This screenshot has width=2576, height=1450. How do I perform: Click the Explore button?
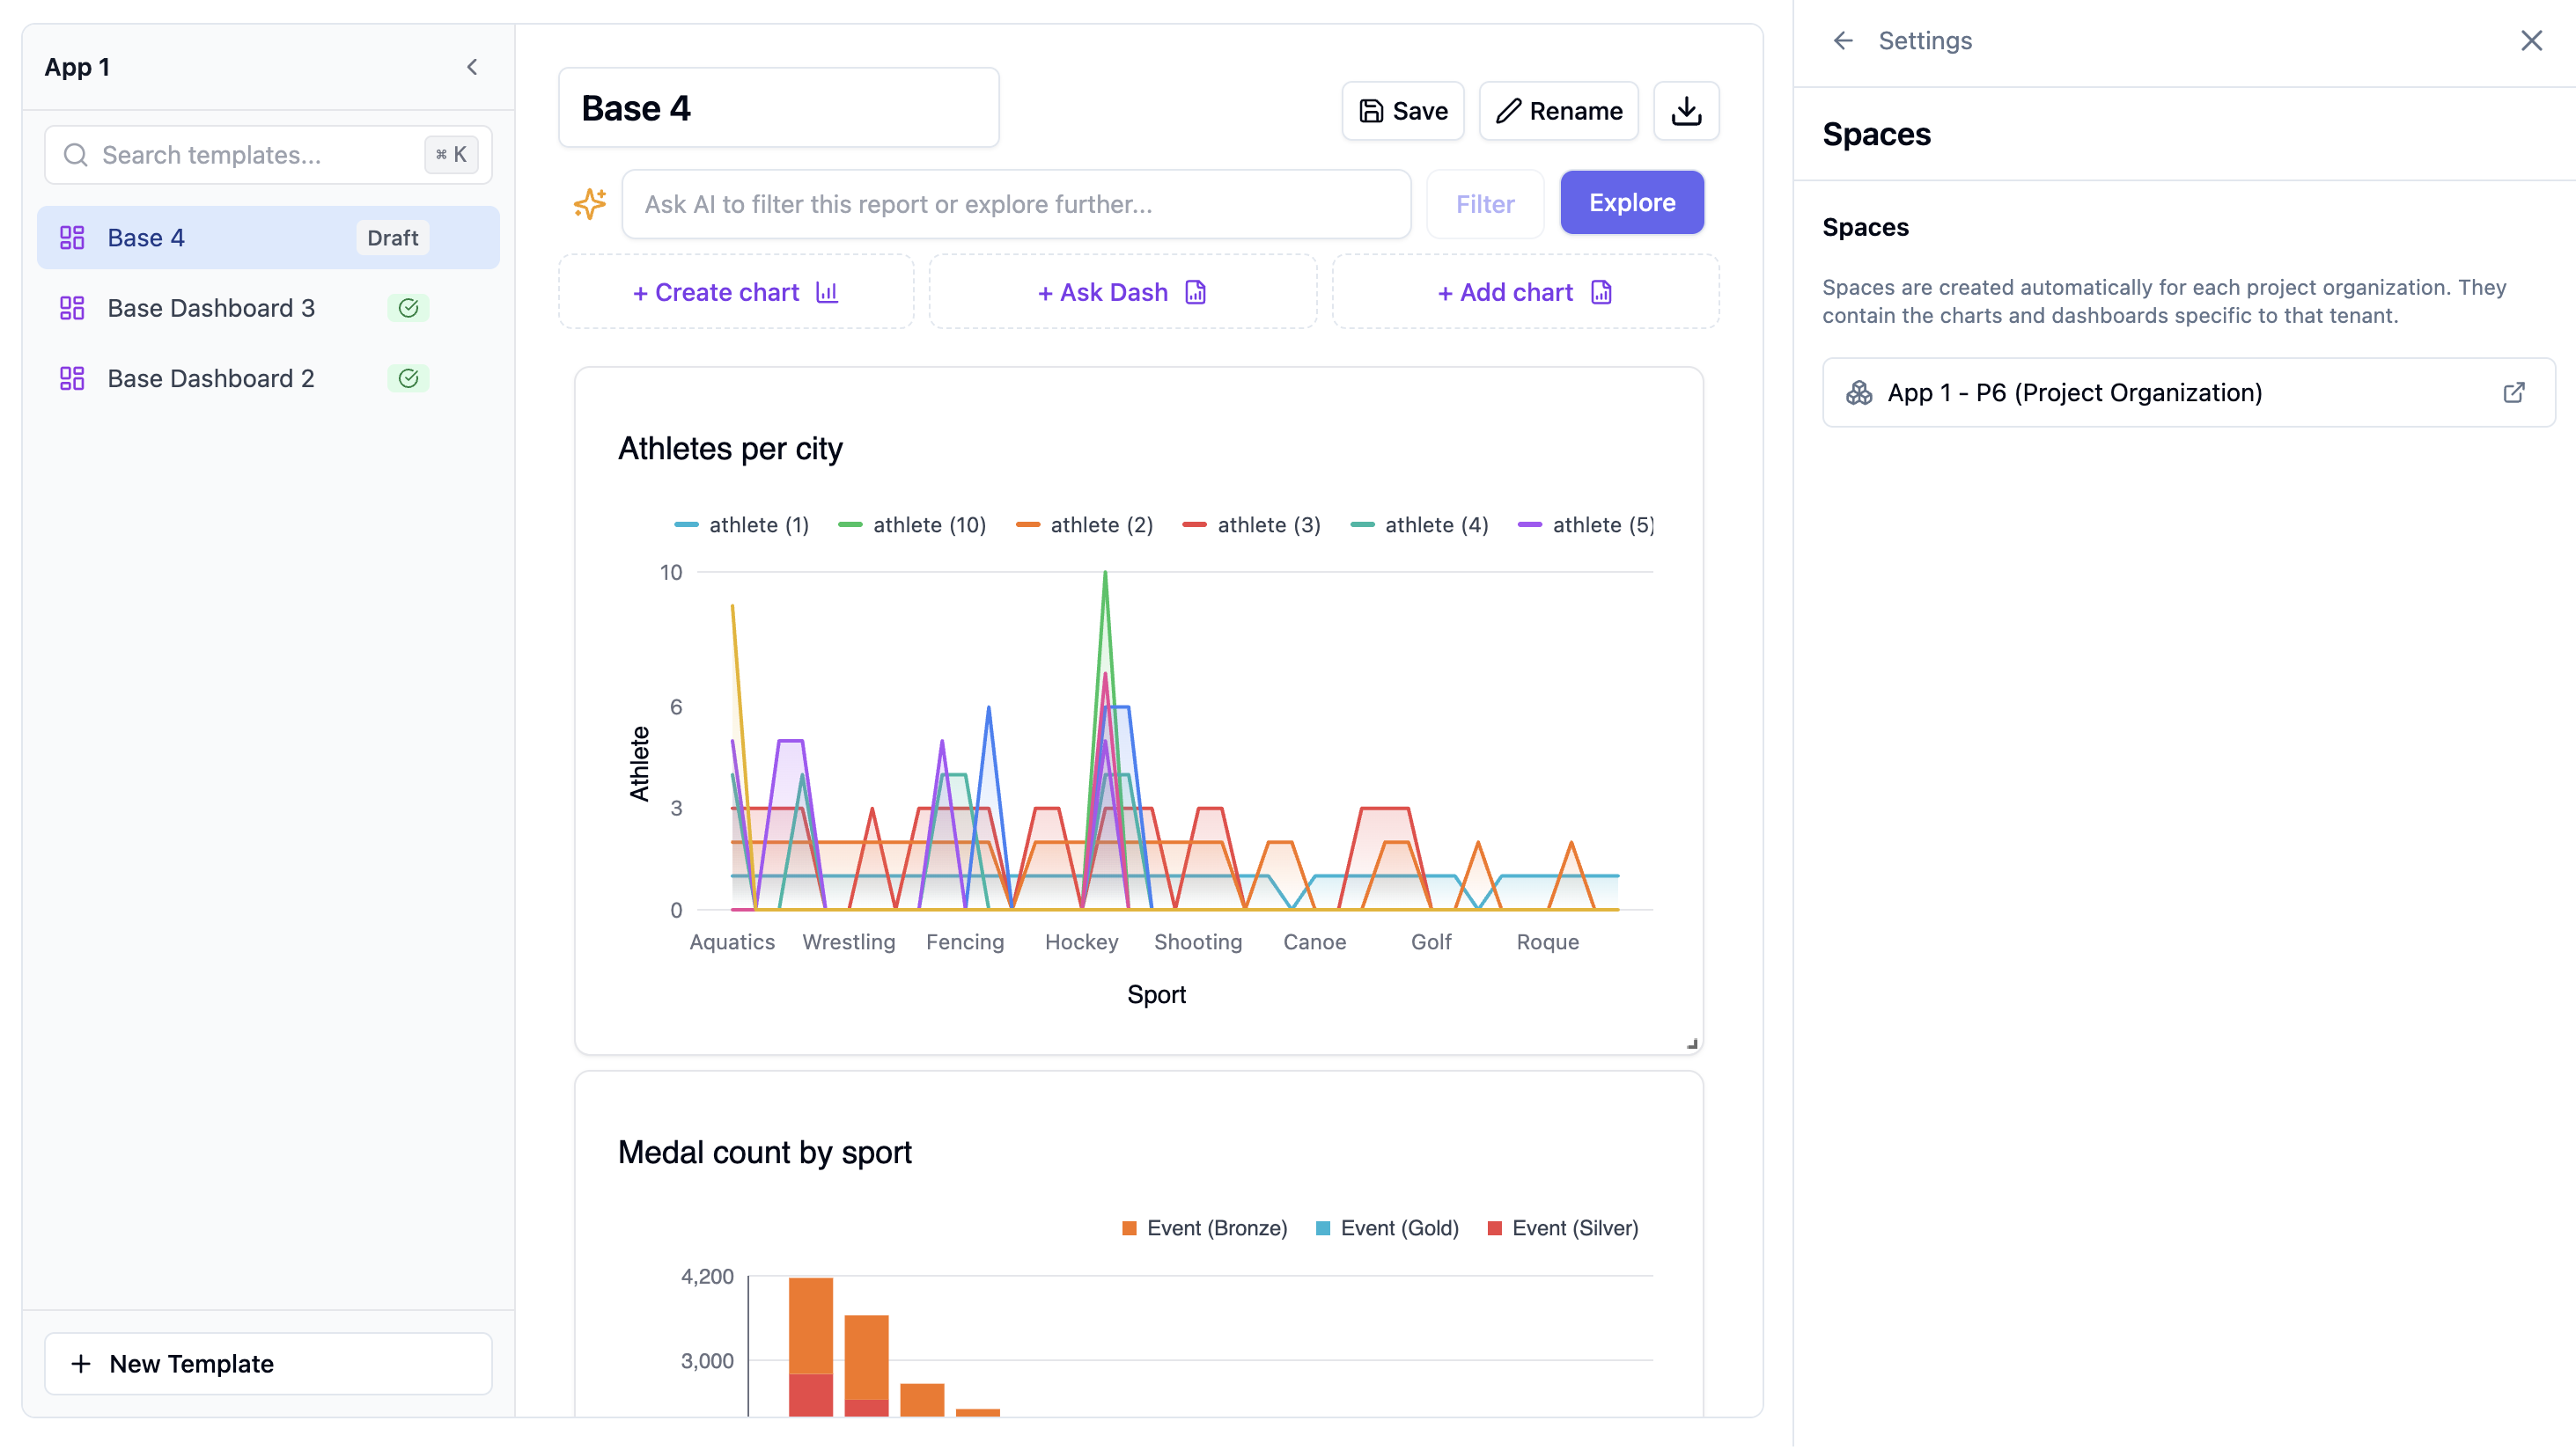click(x=1631, y=203)
